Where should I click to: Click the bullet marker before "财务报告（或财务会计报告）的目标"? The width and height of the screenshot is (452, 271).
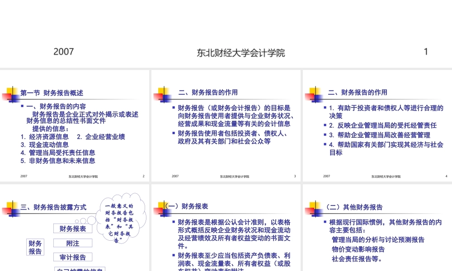pos(172,107)
